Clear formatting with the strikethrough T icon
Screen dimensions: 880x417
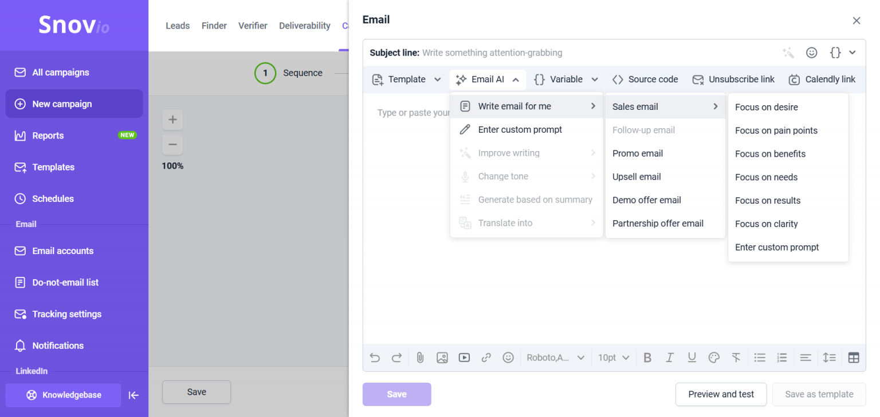(736, 358)
